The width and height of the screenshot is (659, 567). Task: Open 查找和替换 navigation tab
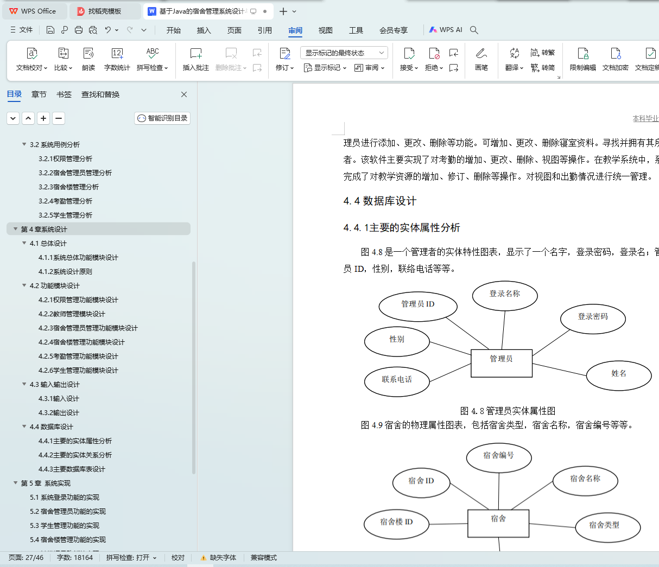[x=100, y=94]
